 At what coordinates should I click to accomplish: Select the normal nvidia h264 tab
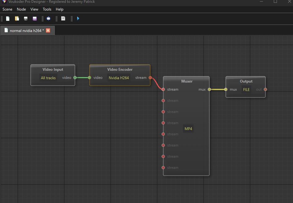tap(27, 30)
